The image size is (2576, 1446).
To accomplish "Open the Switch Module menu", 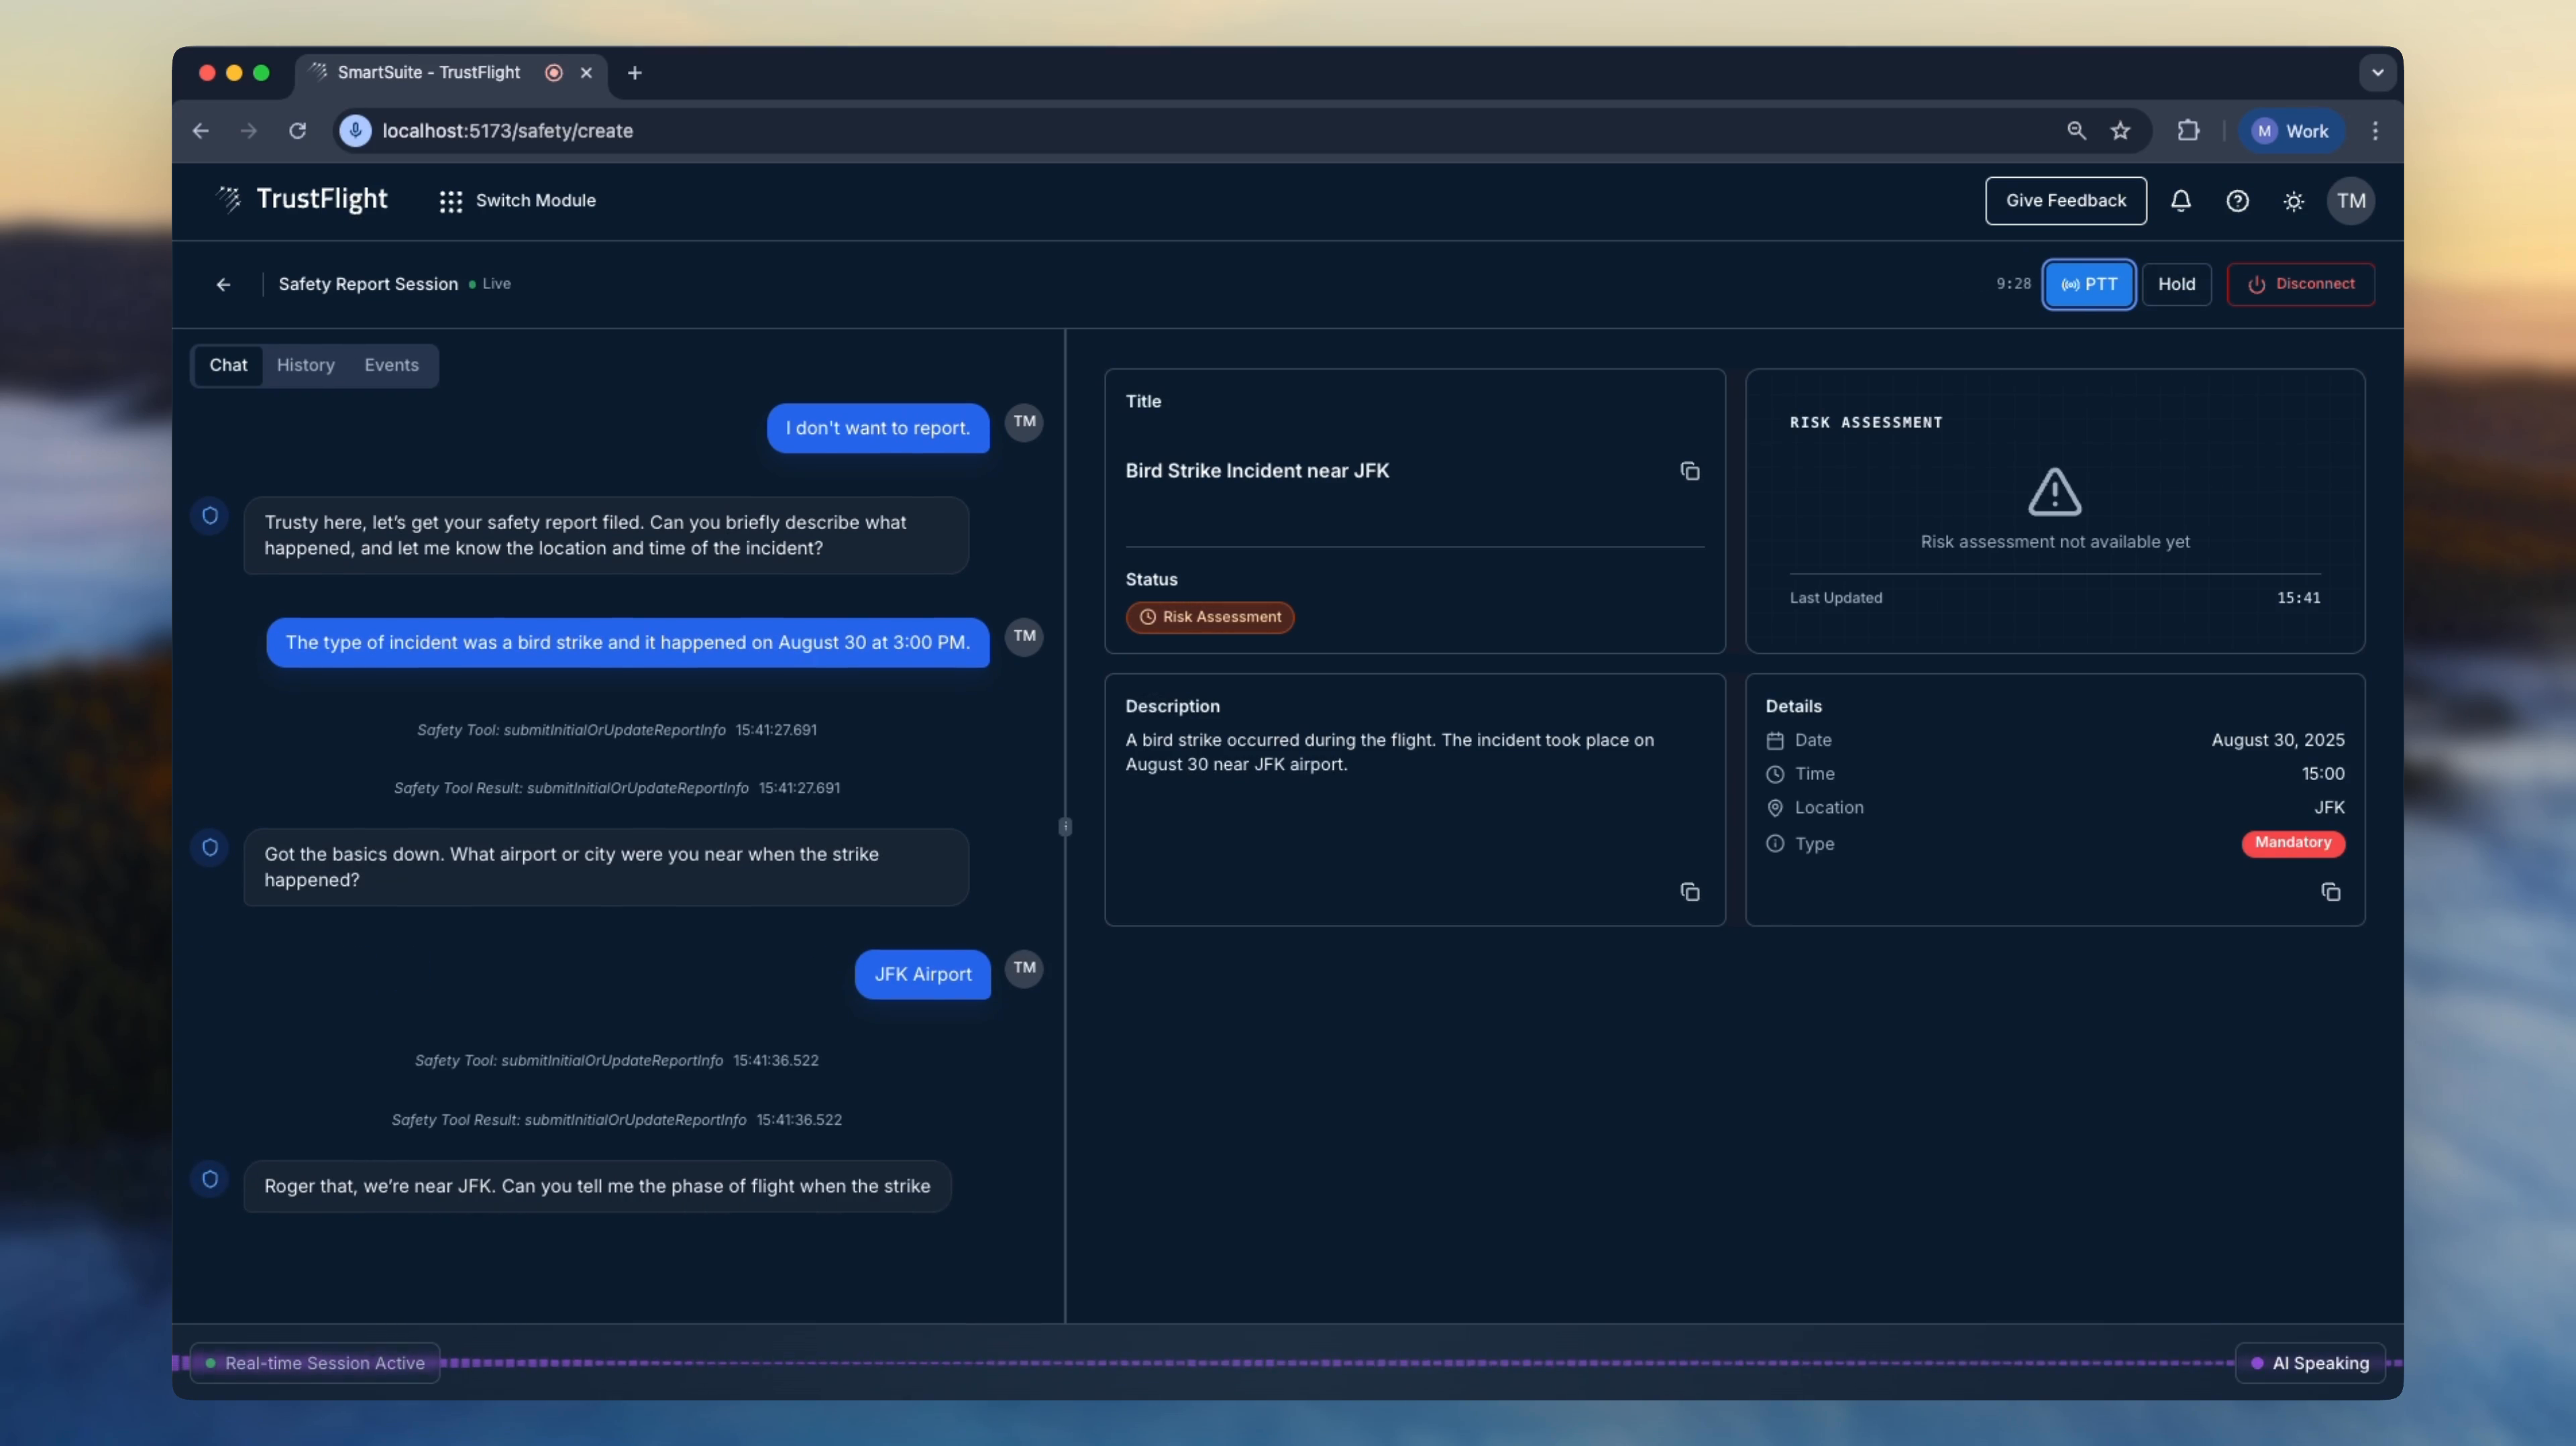I will [x=517, y=201].
